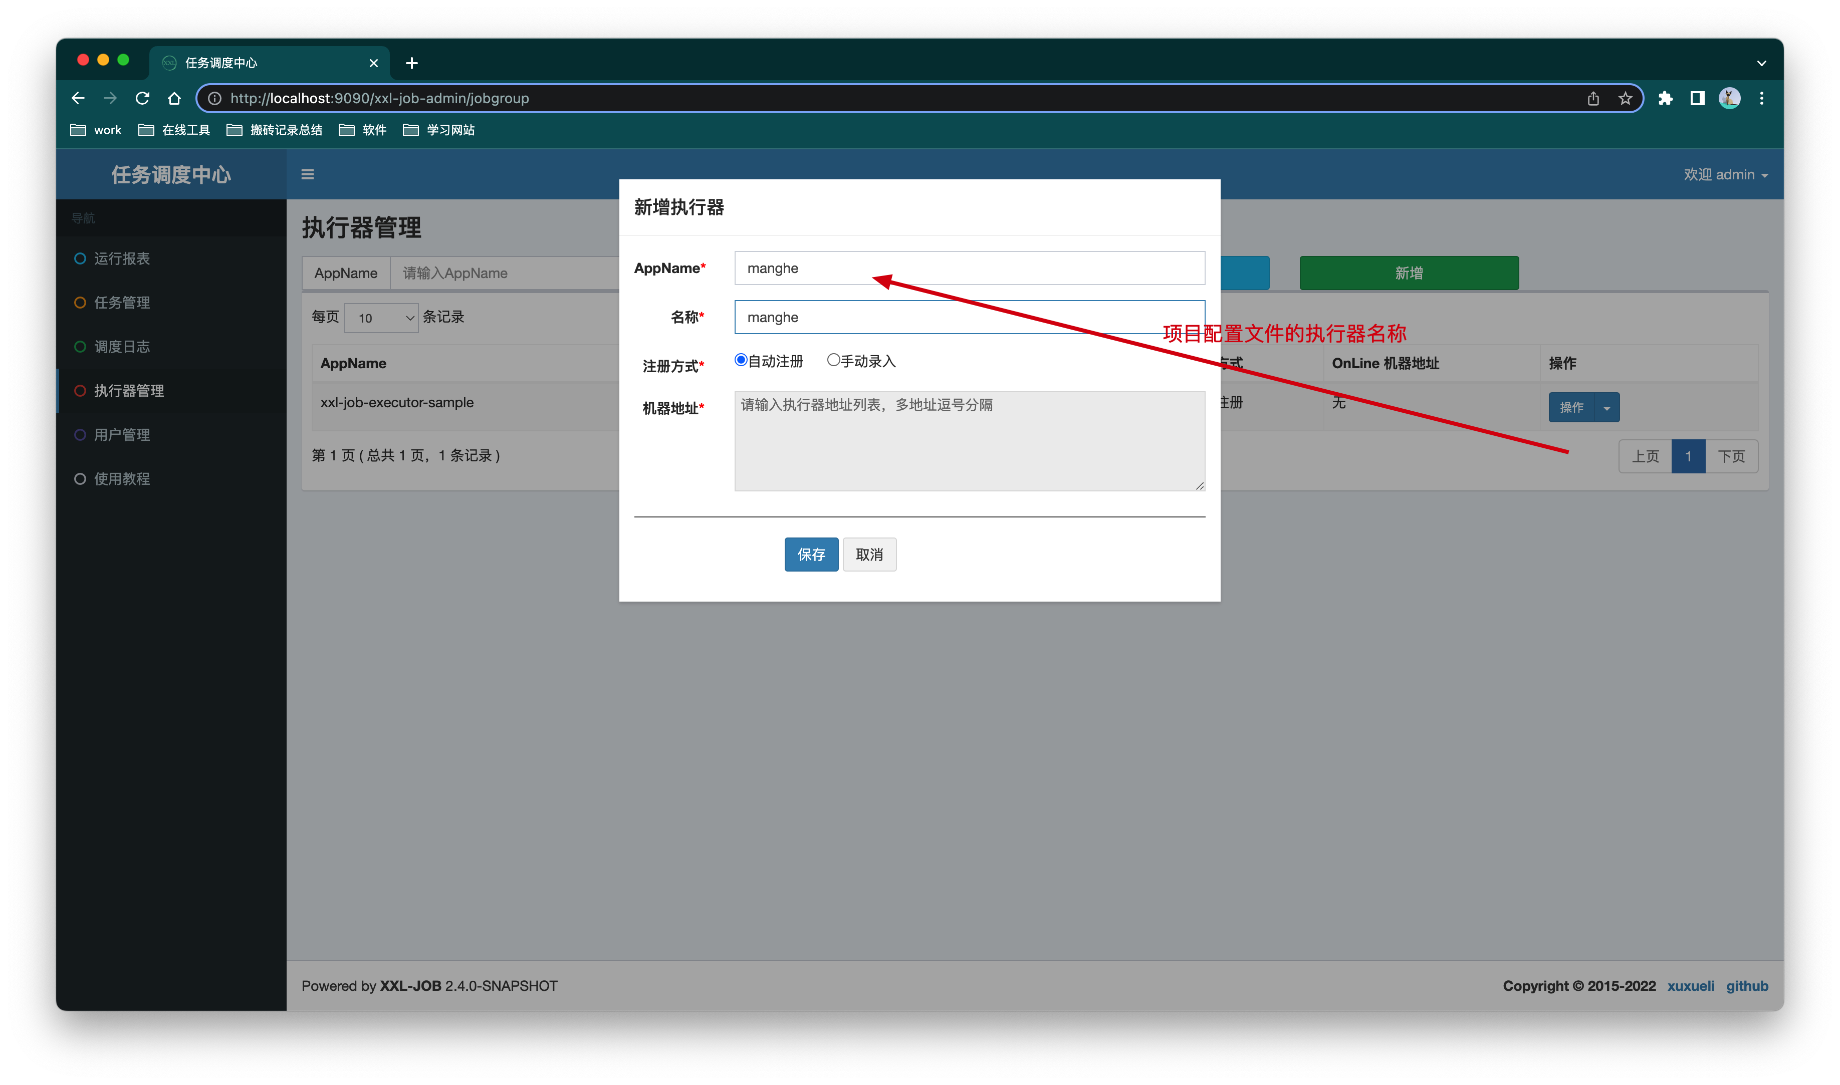Click the 运行报表 circle icon in sidebar
Screen dimensions: 1840x1085
(x=81, y=258)
